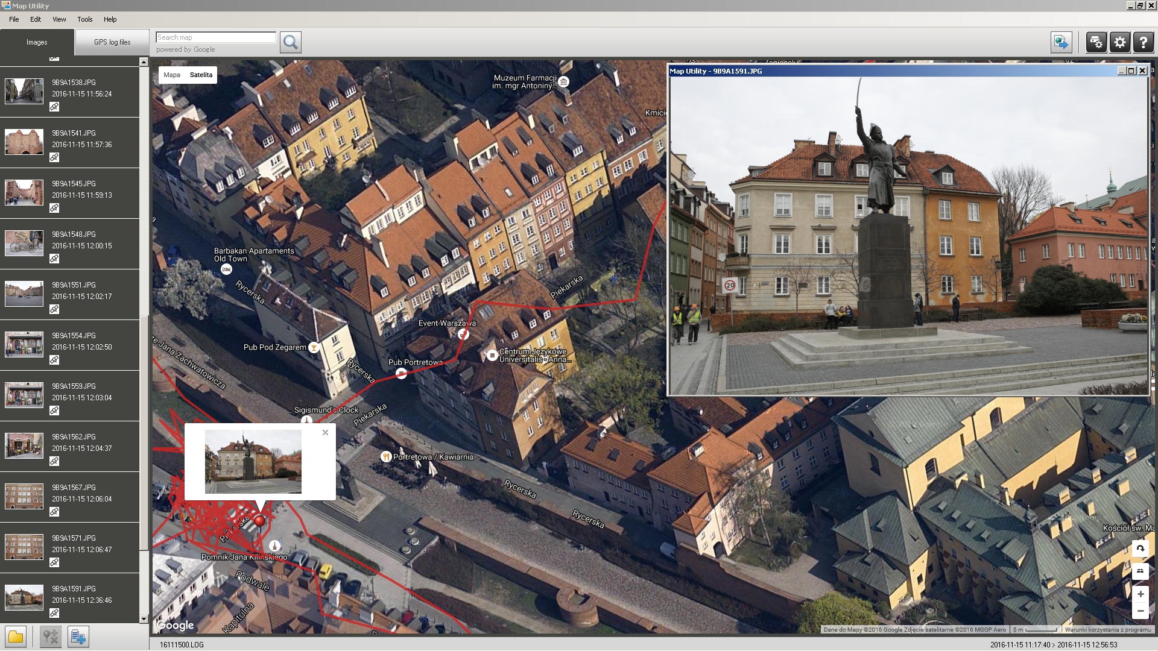1158x651 pixels.
Task: Click the yellow folder open icon
Action: [16, 637]
